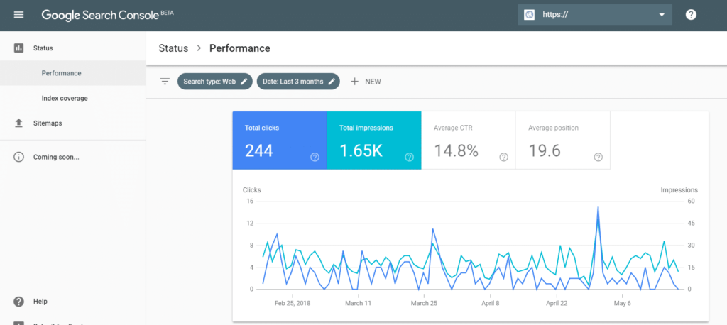Image resolution: width=727 pixels, height=325 pixels.
Task: Open the hamburger navigation menu
Action: click(18, 15)
